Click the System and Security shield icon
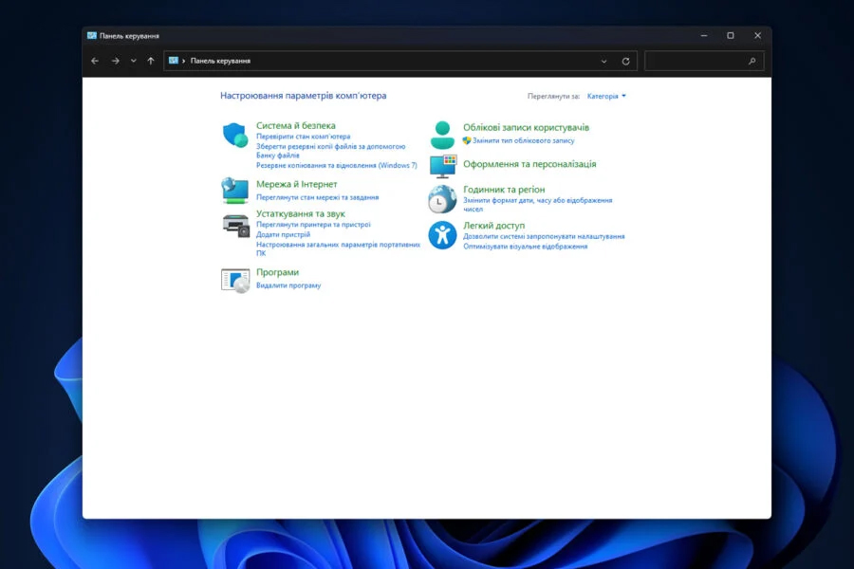The width and height of the screenshot is (854, 569). [x=234, y=136]
